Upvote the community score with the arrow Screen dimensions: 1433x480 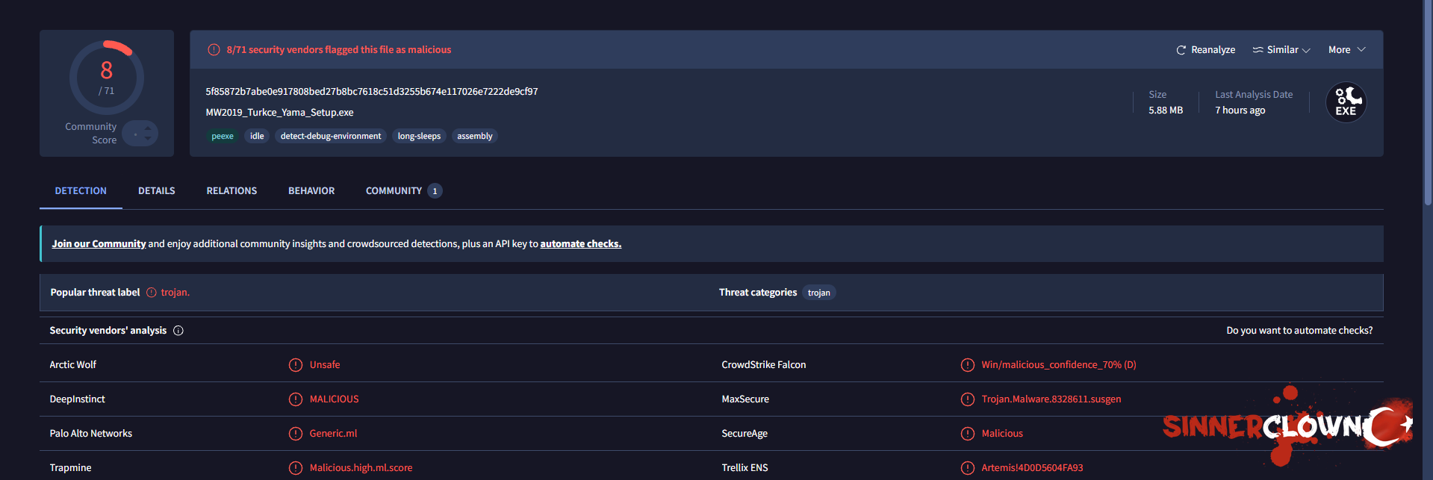(148, 128)
